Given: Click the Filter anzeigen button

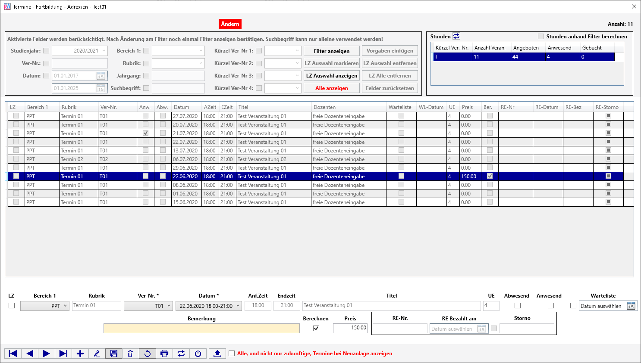Looking at the screenshot, I should pyautogui.click(x=331, y=51).
